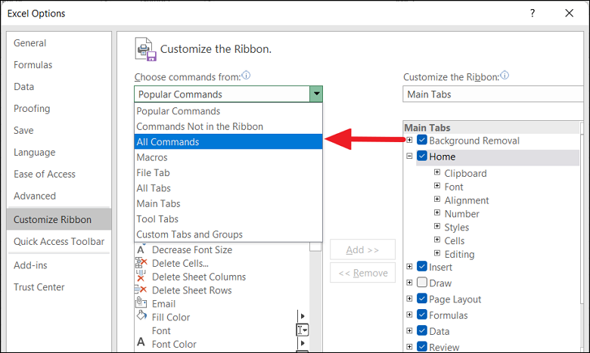Select All Tabs in the dropdown list
590x353 pixels.
point(228,188)
